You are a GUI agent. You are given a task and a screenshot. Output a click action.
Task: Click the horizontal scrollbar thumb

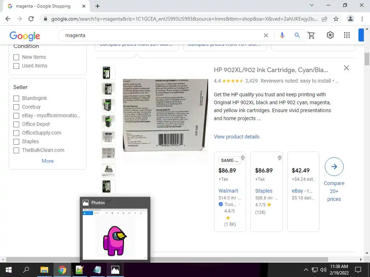pos(167,259)
